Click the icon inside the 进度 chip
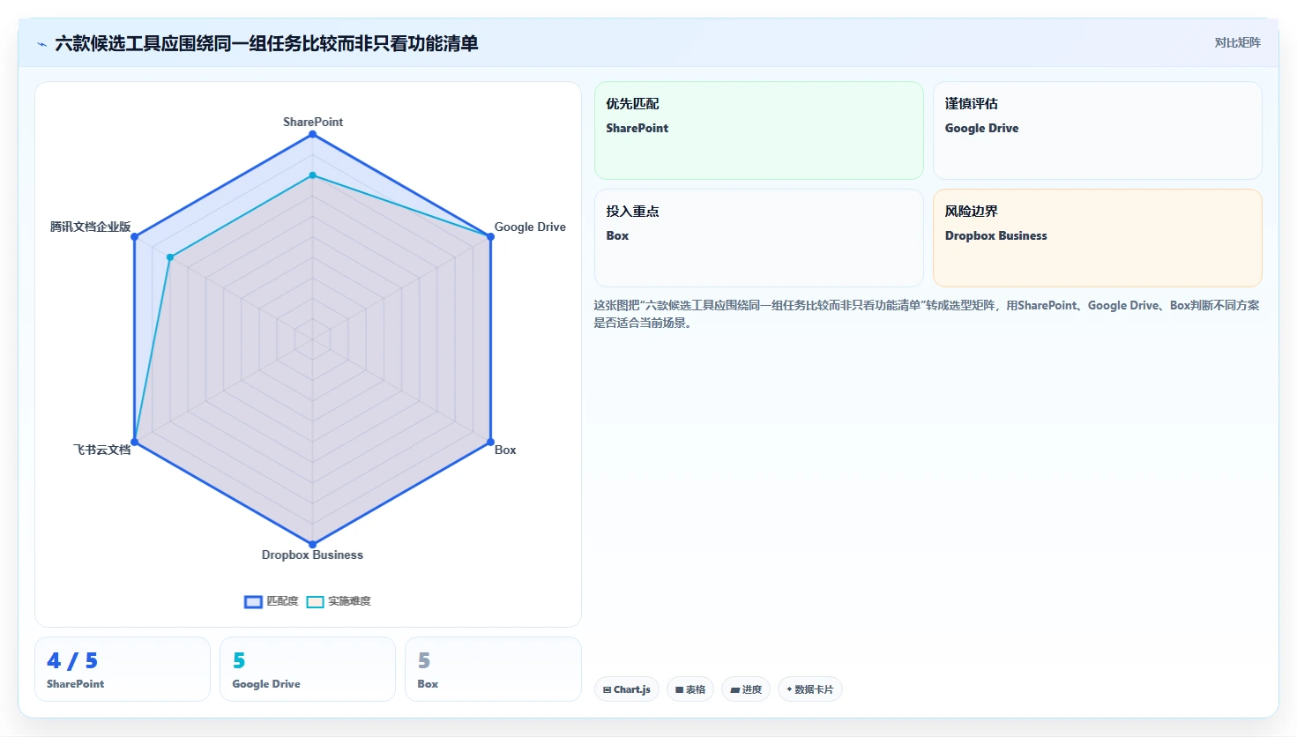Viewport: 1297px width, 737px height. pos(735,690)
